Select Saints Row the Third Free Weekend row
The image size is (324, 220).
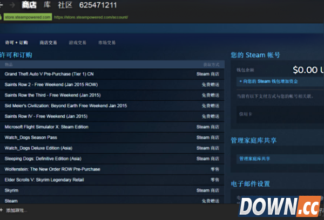tap(112, 95)
